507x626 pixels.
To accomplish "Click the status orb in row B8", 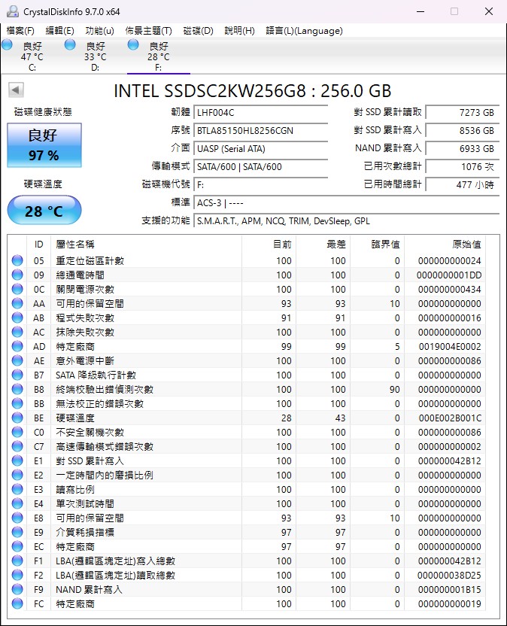I will coord(17,389).
